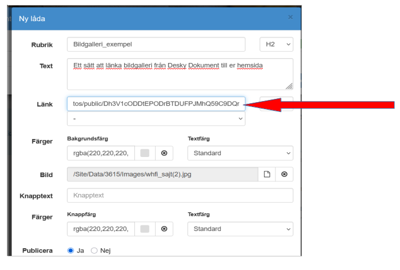
Task: Open Textfärg dropdown beside Bakgrundsfärg
Action: 240,153
